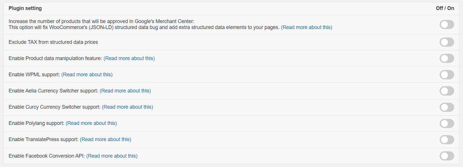Turn on Product data manipulation feature
The image size is (463, 167).
(447, 58)
